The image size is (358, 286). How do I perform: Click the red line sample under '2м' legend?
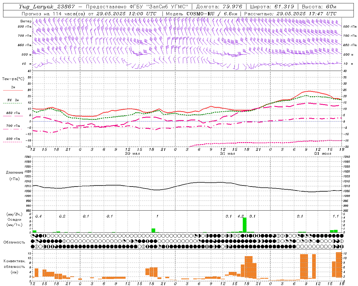coord(13,90)
